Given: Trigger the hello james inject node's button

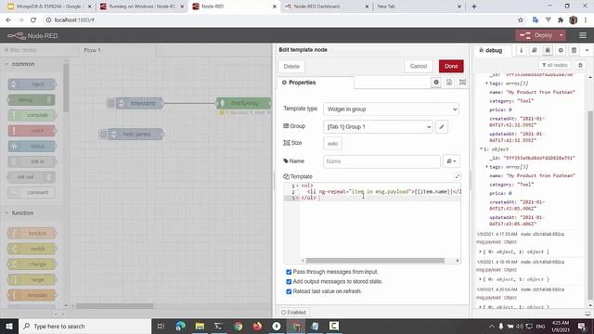Looking at the screenshot, I should 103,134.
